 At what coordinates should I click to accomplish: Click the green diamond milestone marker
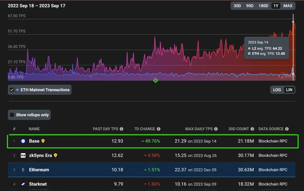pos(155,80)
